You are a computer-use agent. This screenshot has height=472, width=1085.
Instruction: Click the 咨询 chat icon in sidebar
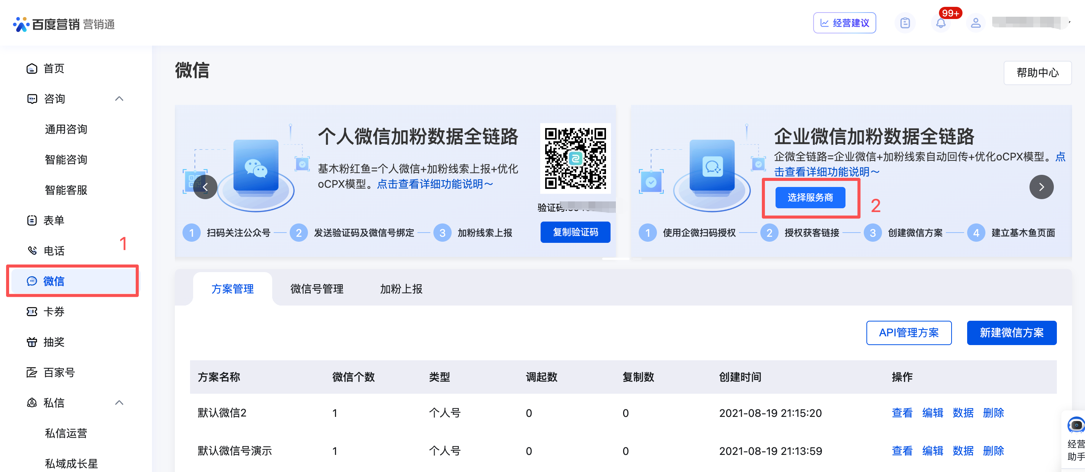[32, 99]
